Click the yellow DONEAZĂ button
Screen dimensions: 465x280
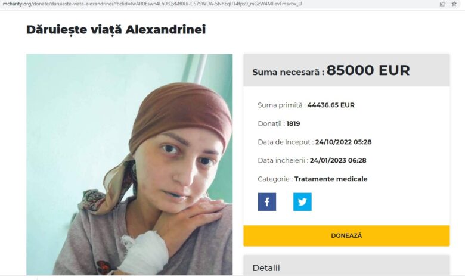(346, 235)
